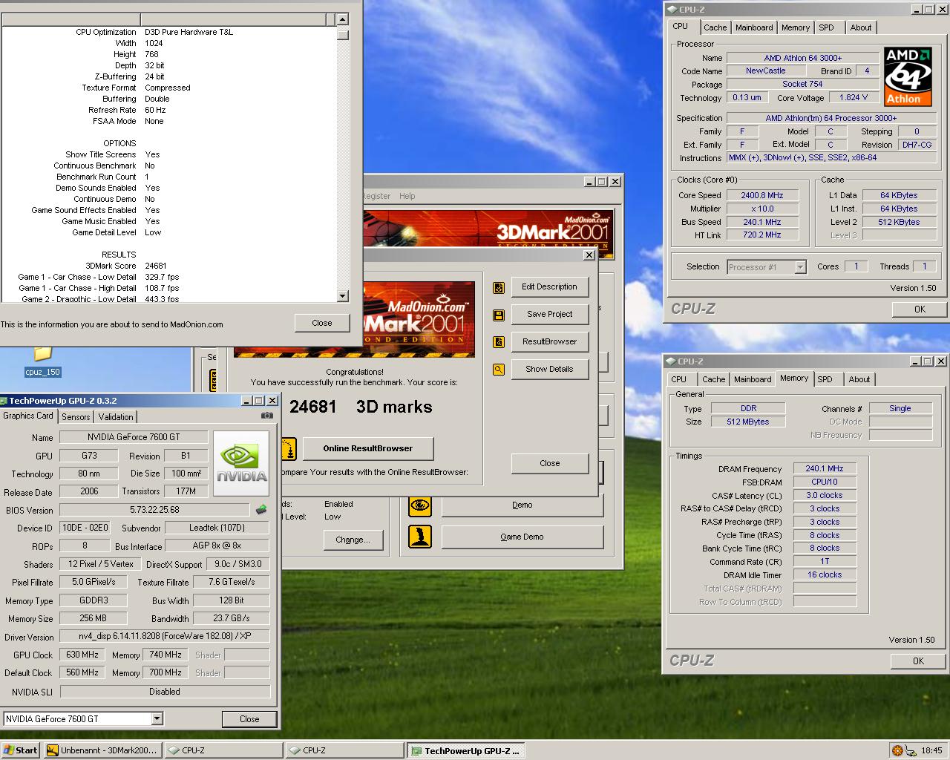Click scroll up arrow in details list
This screenshot has width=950, height=760.
click(342, 20)
